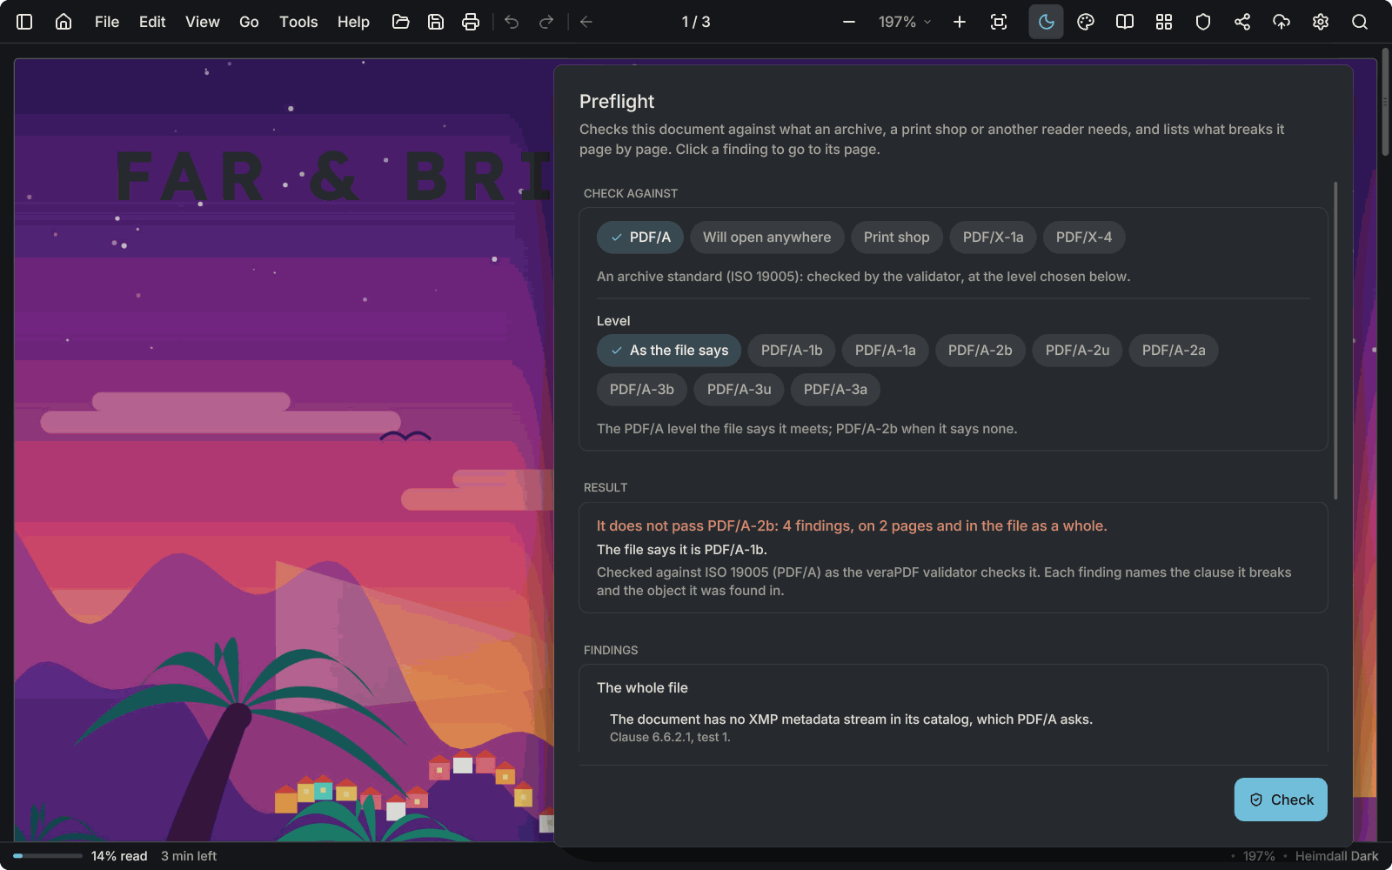Choose Will open anywhere target
This screenshot has width=1392, height=870.
click(x=767, y=238)
